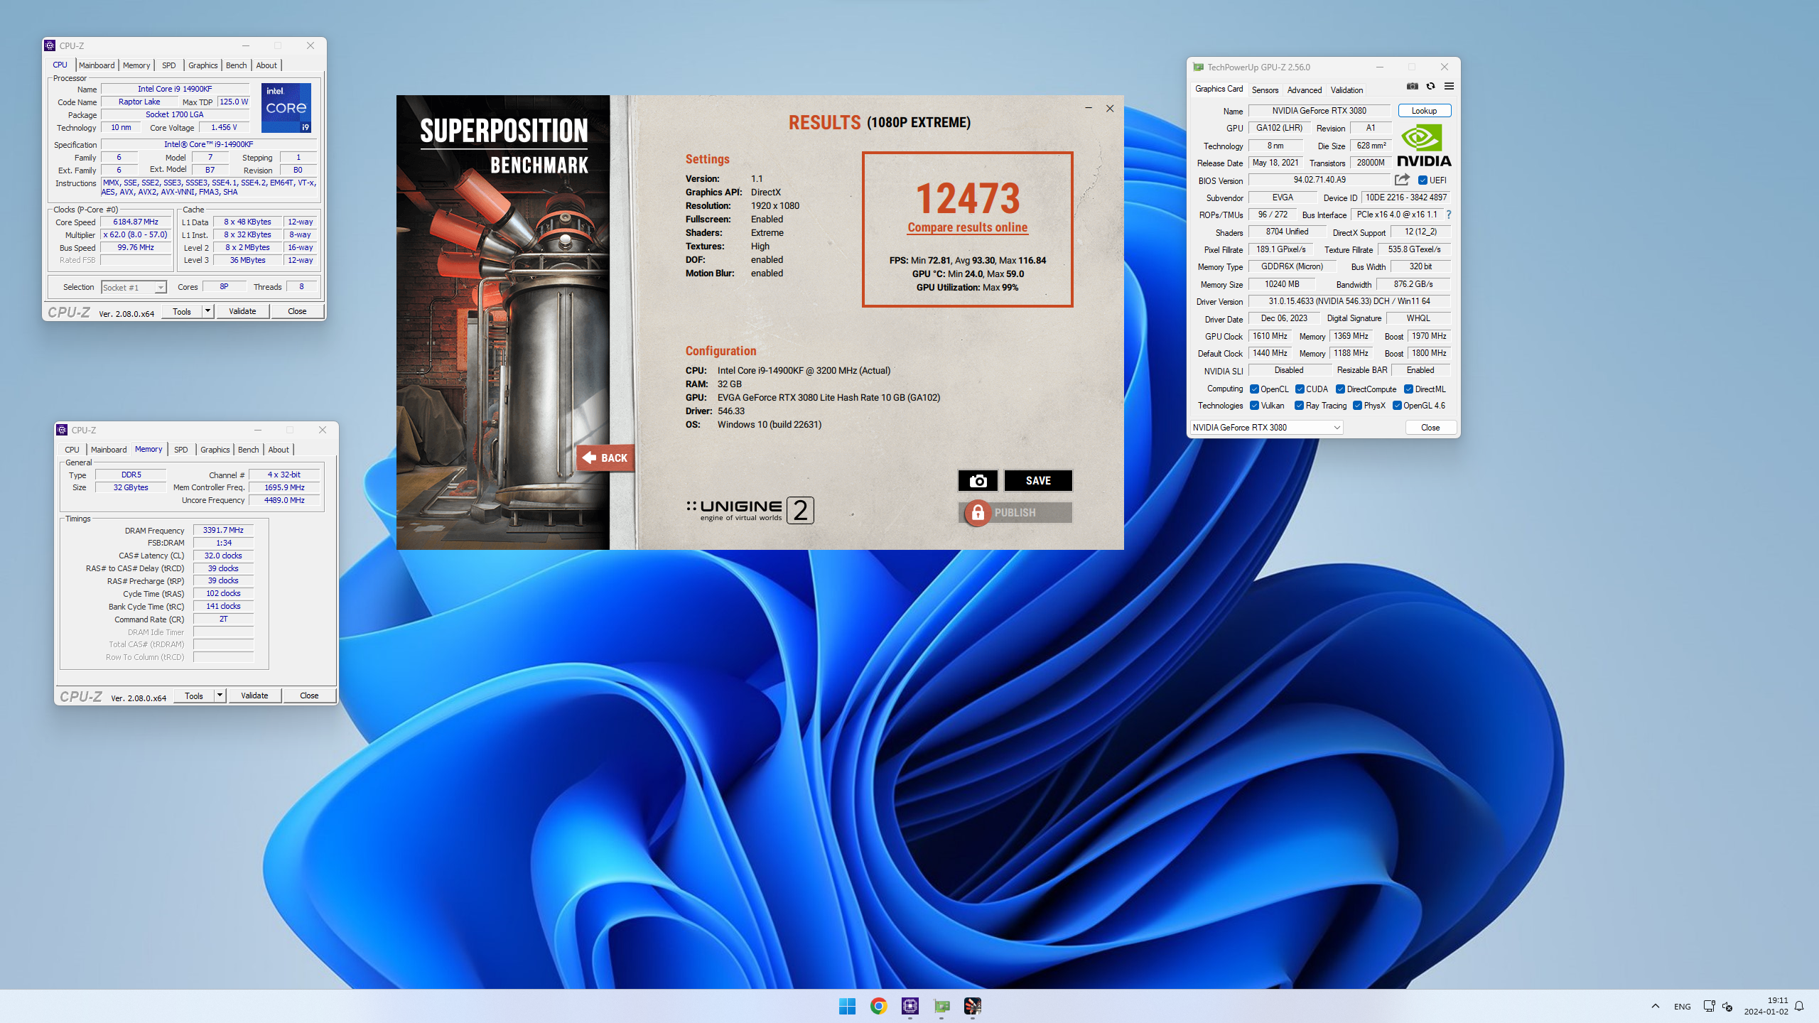Toggle the Ray Tracing checkbox

click(x=1299, y=406)
